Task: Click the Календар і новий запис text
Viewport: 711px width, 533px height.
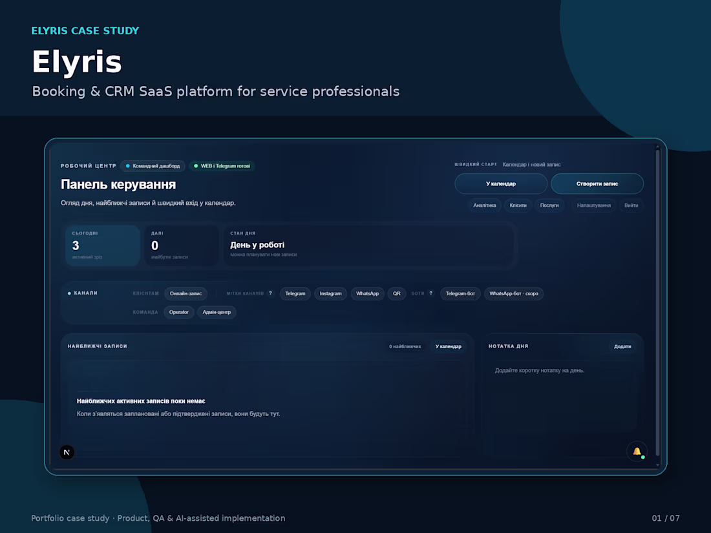Action: point(531,165)
